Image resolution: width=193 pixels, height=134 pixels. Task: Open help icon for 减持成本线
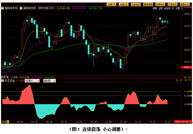point(21,8)
